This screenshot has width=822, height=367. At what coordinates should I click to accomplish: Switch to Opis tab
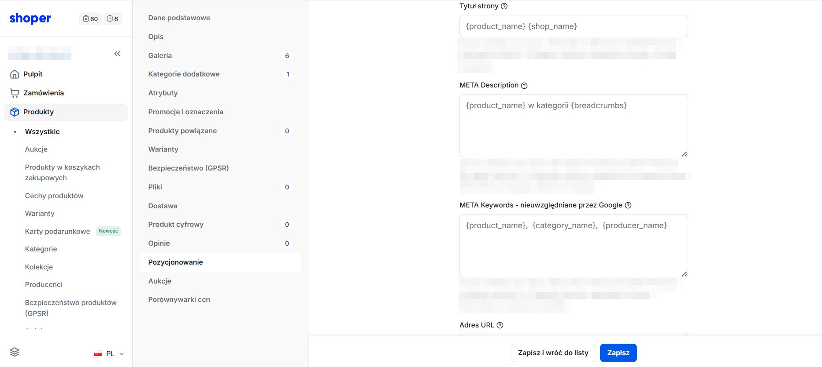(x=220, y=37)
